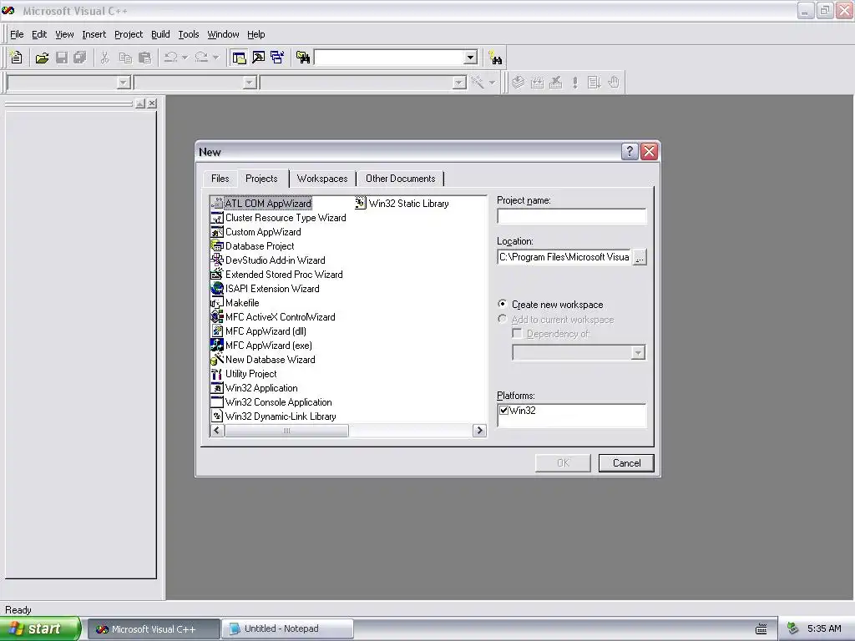Open the WizardBar actions dropdown arrow

(492, 83)
